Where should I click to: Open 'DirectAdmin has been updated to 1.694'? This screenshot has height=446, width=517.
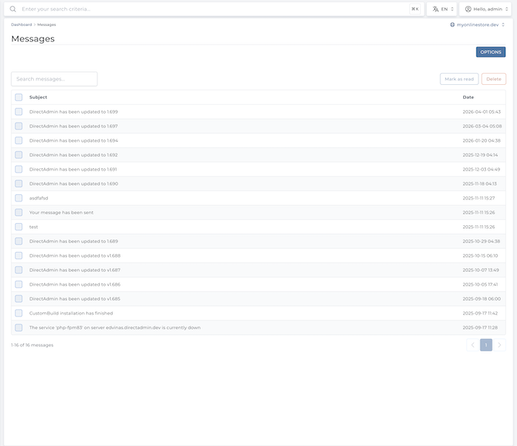coord(74,140)
